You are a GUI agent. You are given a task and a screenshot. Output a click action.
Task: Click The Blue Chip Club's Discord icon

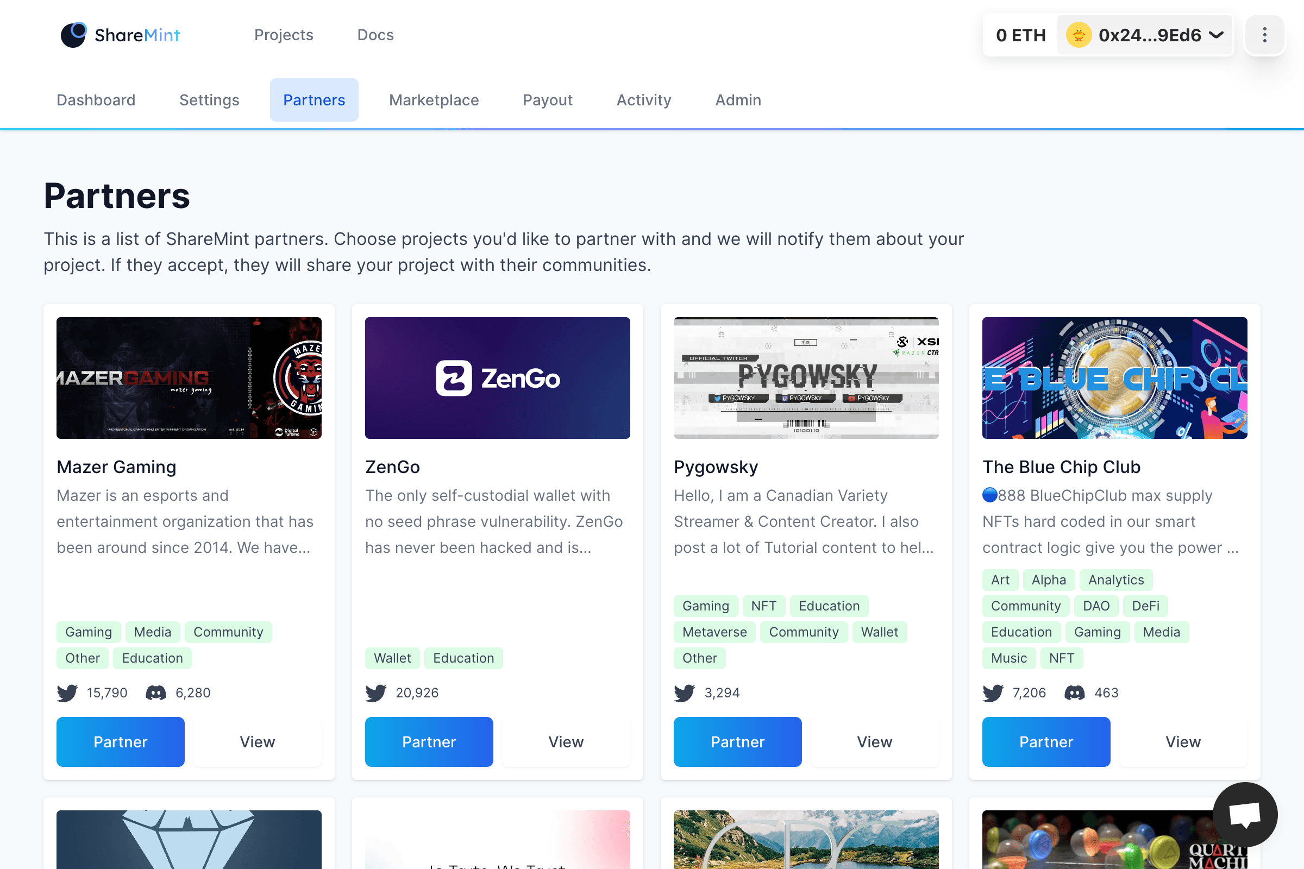pyautogui.click(x=1075, y=693)
